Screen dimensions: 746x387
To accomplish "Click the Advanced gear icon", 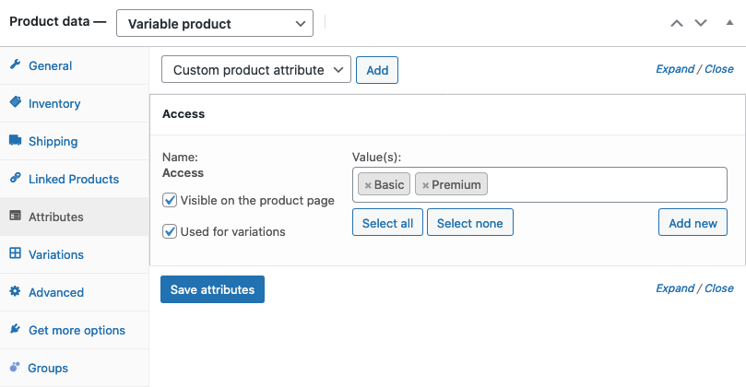I will tap(15, 292).
